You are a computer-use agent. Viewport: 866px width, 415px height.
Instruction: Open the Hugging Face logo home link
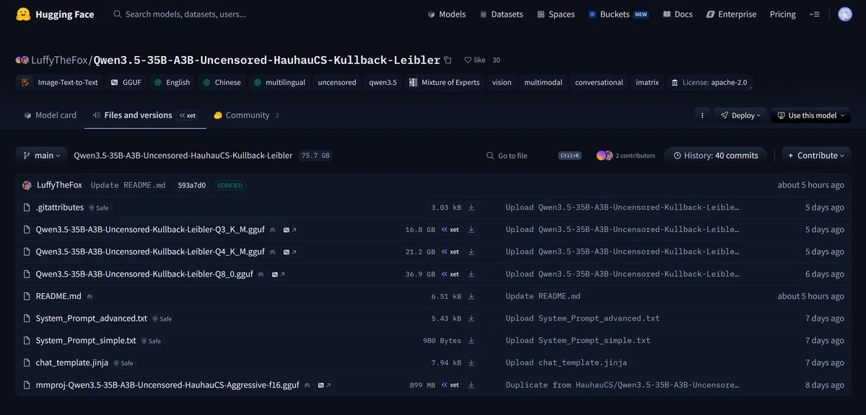coord(56,14)
